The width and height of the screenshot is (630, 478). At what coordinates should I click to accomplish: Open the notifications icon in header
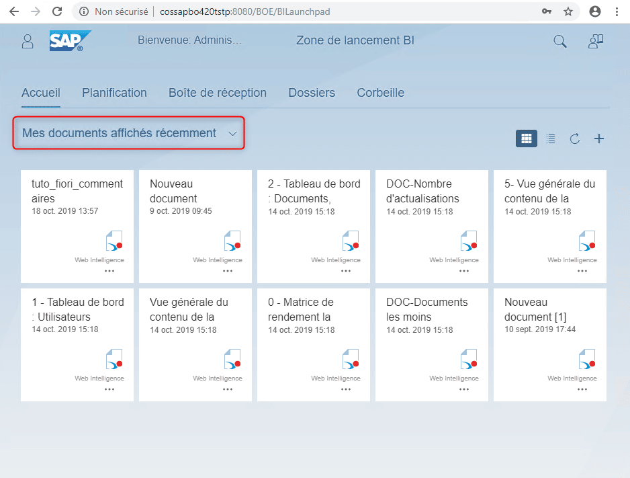(x=596, y=42)
